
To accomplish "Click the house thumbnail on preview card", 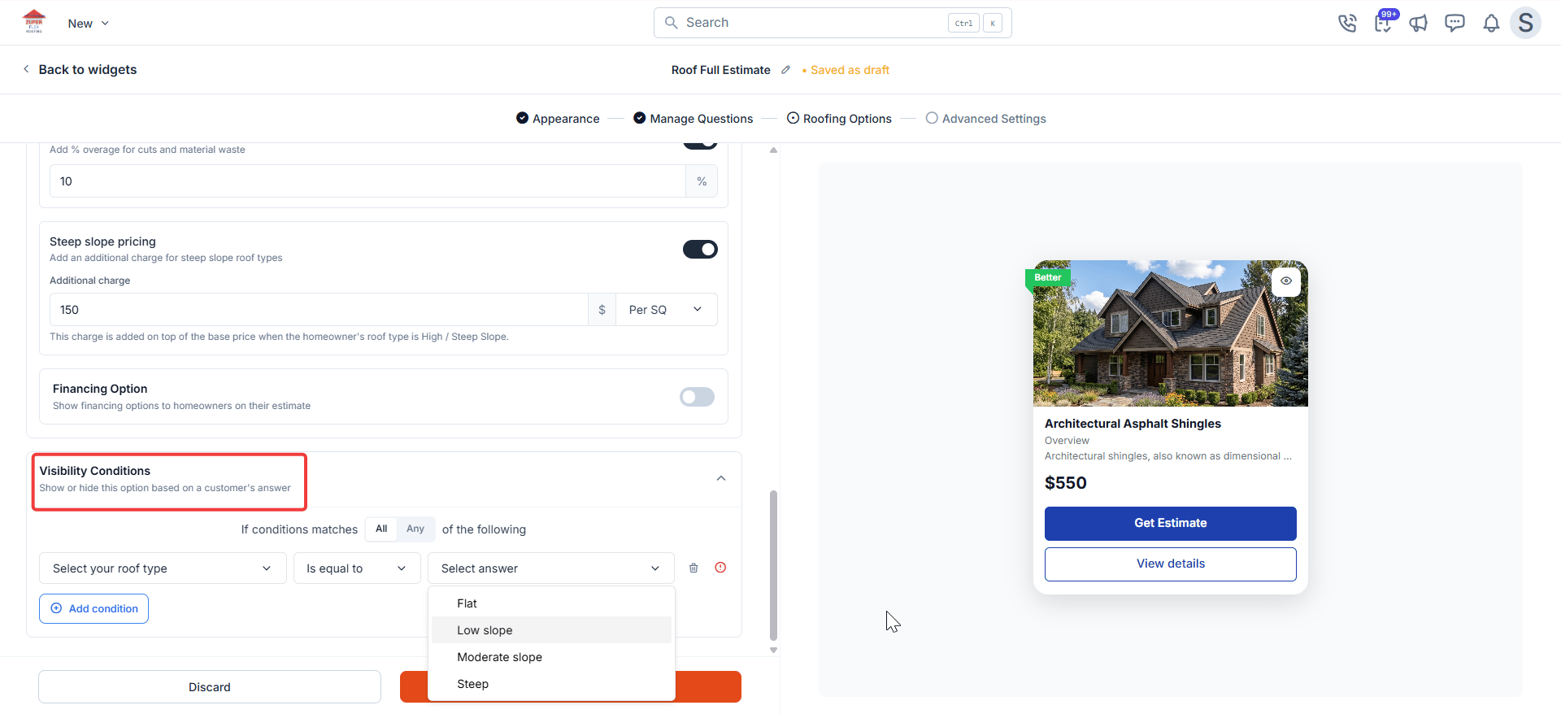I will (x=1171, y=333).
